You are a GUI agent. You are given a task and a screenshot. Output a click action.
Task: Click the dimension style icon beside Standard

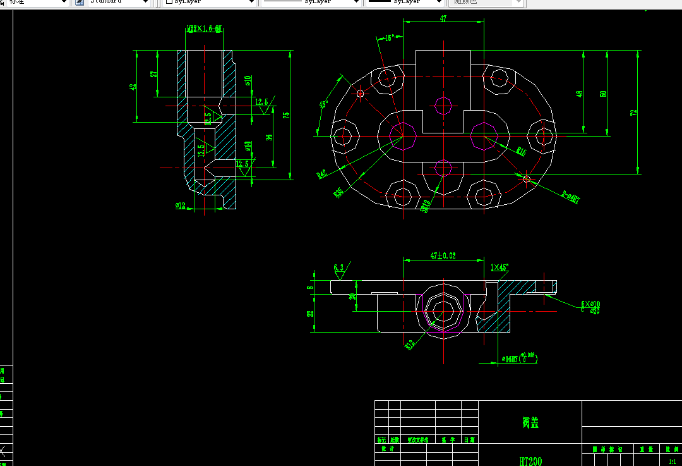[80, 2]
